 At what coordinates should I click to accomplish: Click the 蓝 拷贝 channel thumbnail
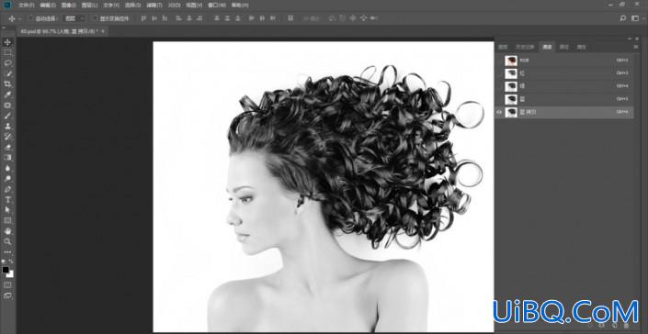[511, 112]
